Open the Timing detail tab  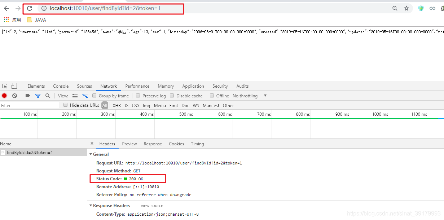[197, 144]
